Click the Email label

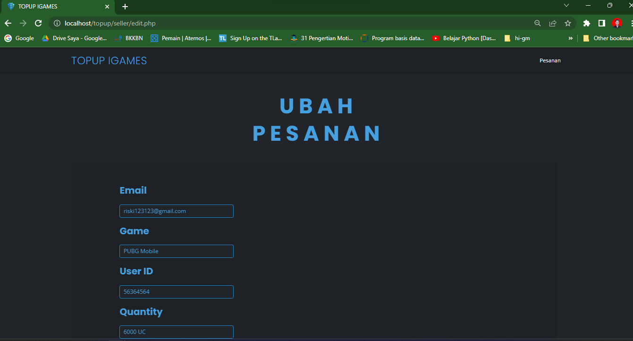point(133,190)
